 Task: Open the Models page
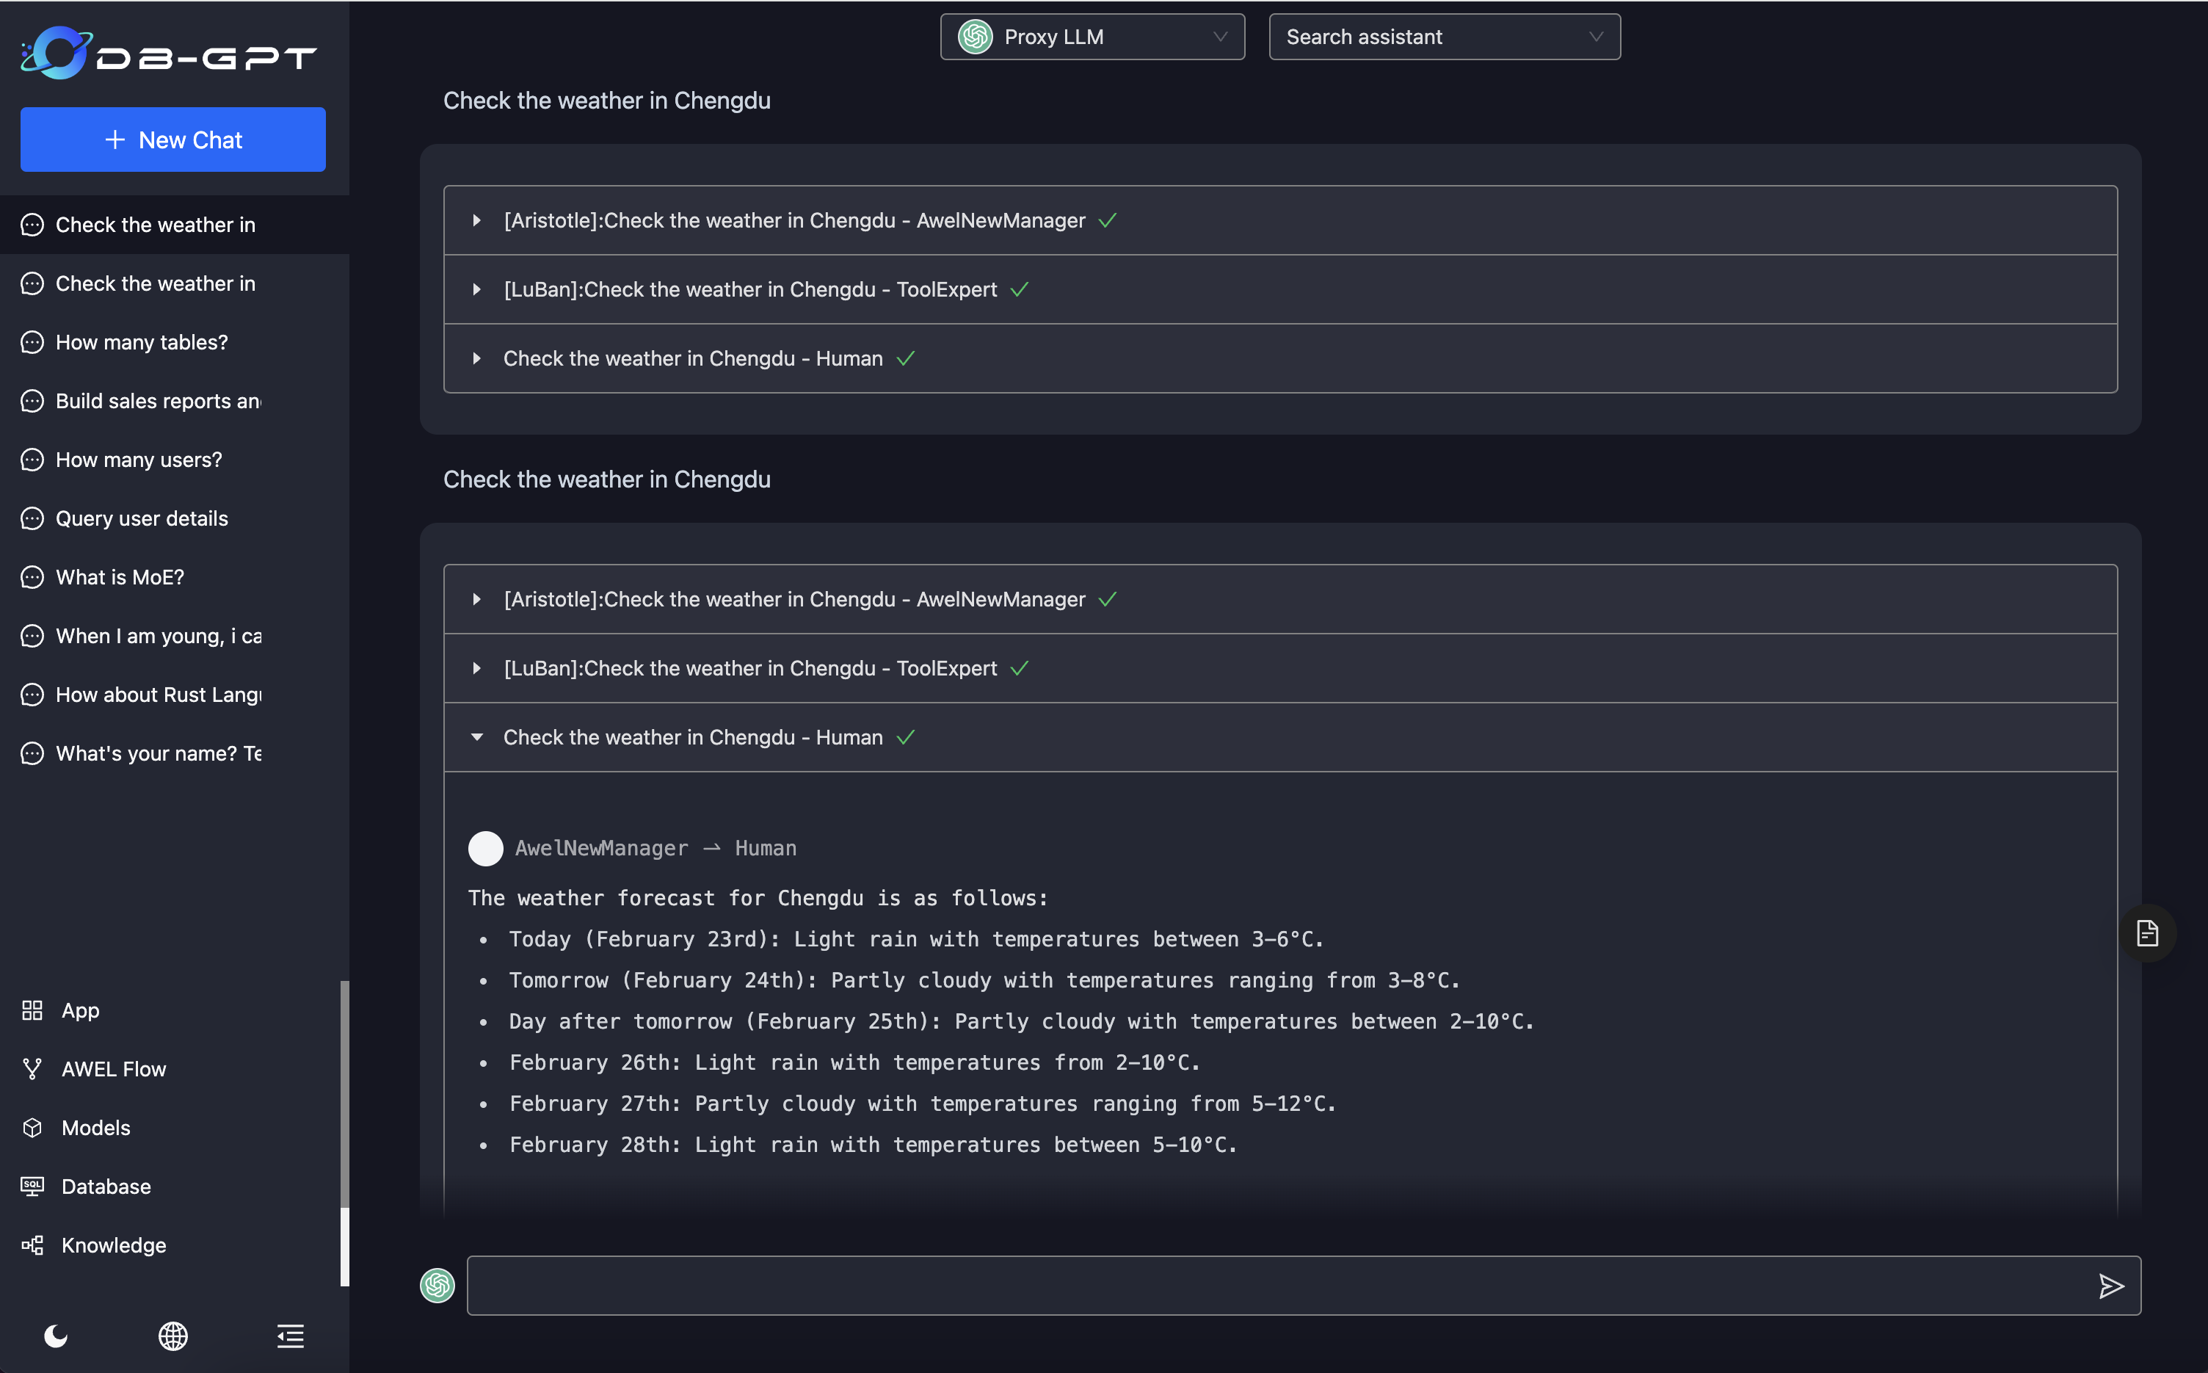[95, 1128]
